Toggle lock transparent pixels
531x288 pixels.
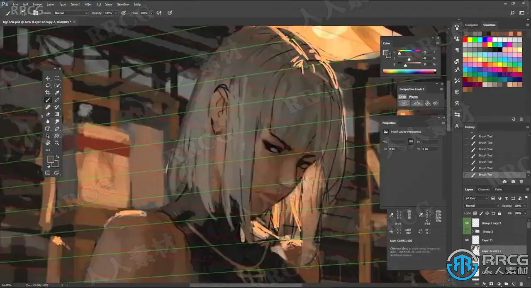(x=475, y=213)
